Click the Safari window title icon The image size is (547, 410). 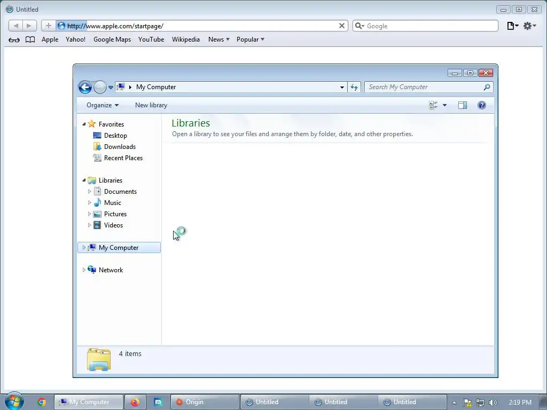click(x=10, y=10)
